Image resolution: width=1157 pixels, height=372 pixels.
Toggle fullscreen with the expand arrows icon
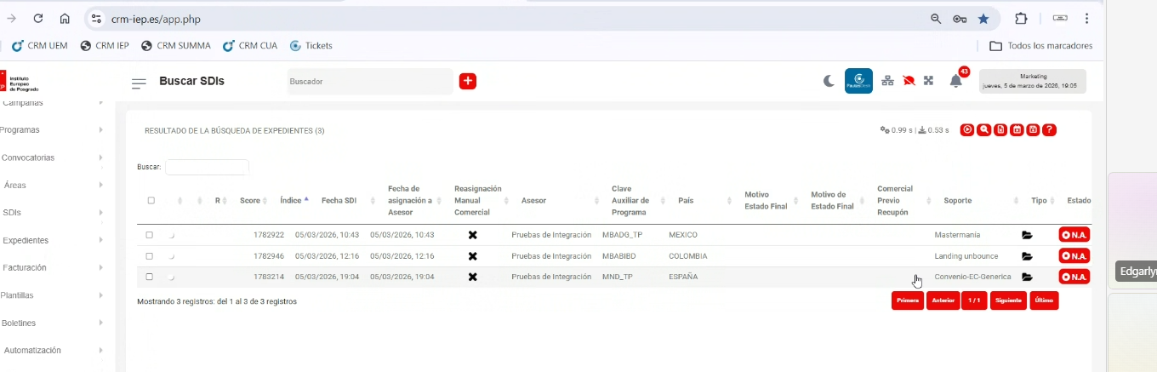point(929,82)
